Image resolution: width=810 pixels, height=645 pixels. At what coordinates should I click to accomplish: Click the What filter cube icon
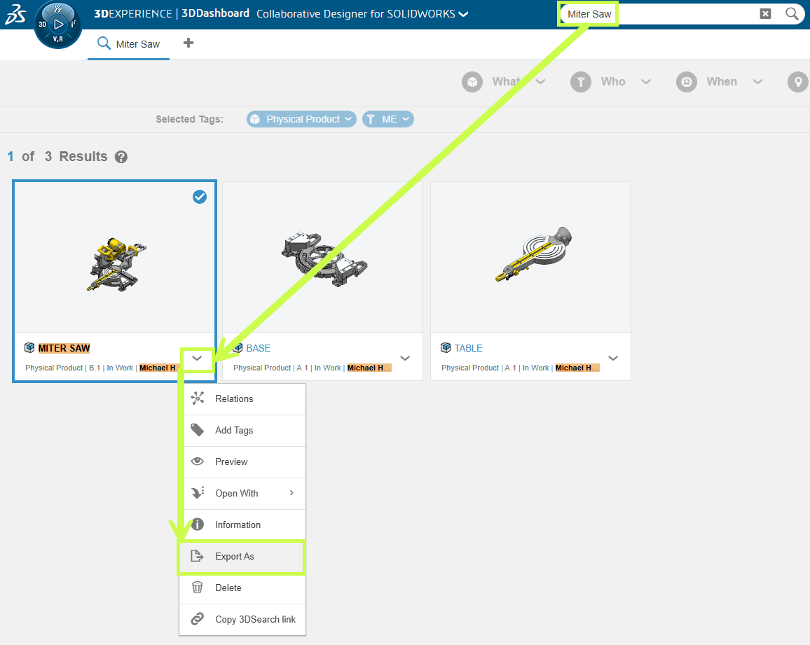[x=472, y=82]
